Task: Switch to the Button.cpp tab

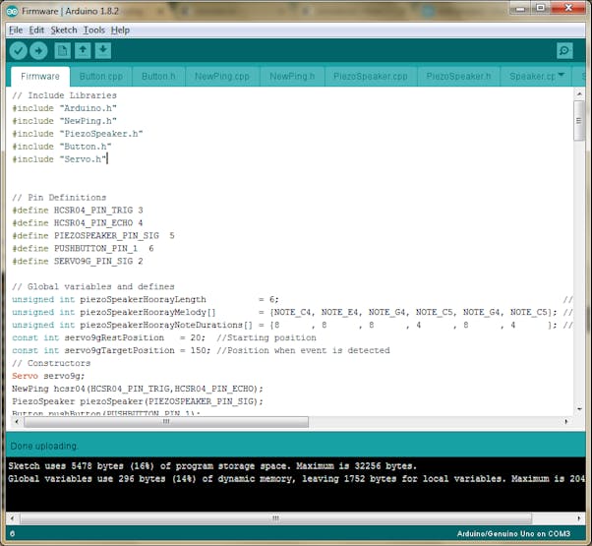Action: 101,77
